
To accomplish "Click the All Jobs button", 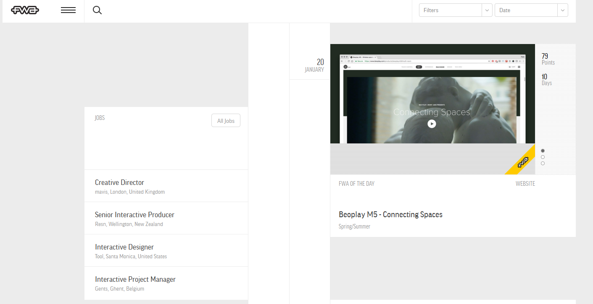I will pos(226,121).
